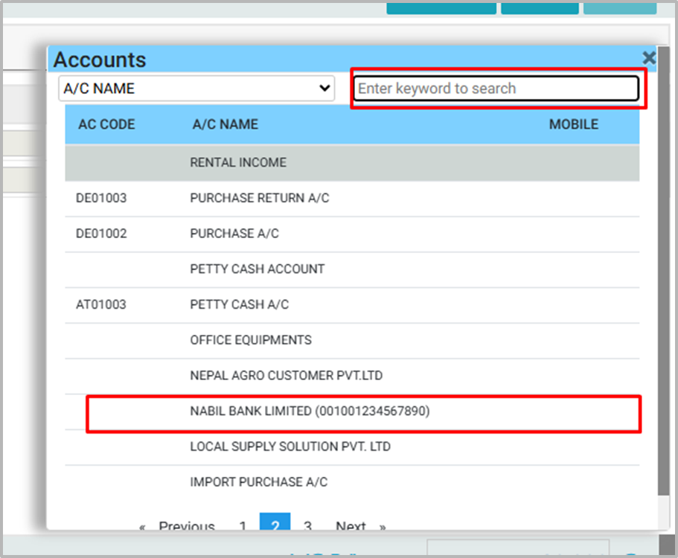Select the PURCHASE RETURN A/C row
This screenshot has width=678, height=558.
click(259, 199)
